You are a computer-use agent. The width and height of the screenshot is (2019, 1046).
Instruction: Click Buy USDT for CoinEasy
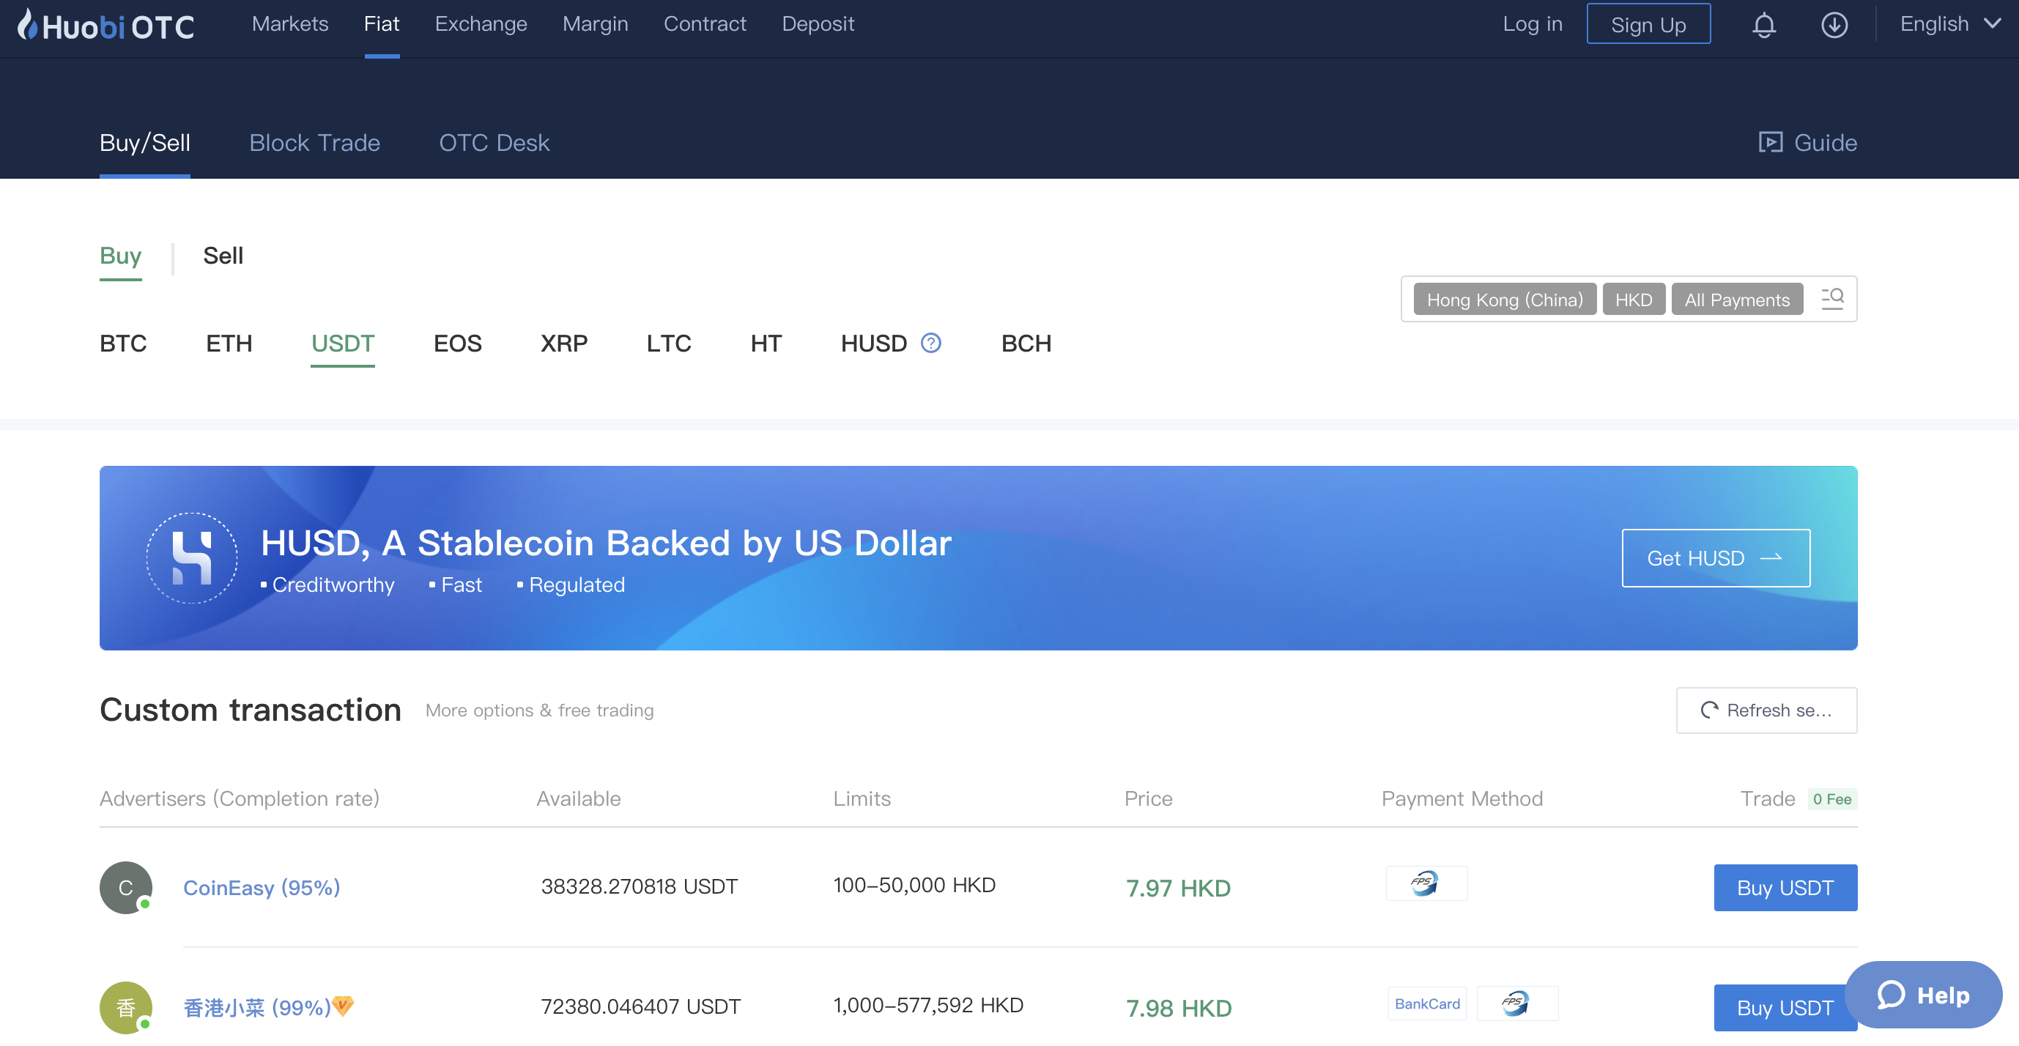click(x=1785, y=887)
